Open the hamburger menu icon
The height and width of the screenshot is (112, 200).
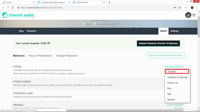[194, 15]
